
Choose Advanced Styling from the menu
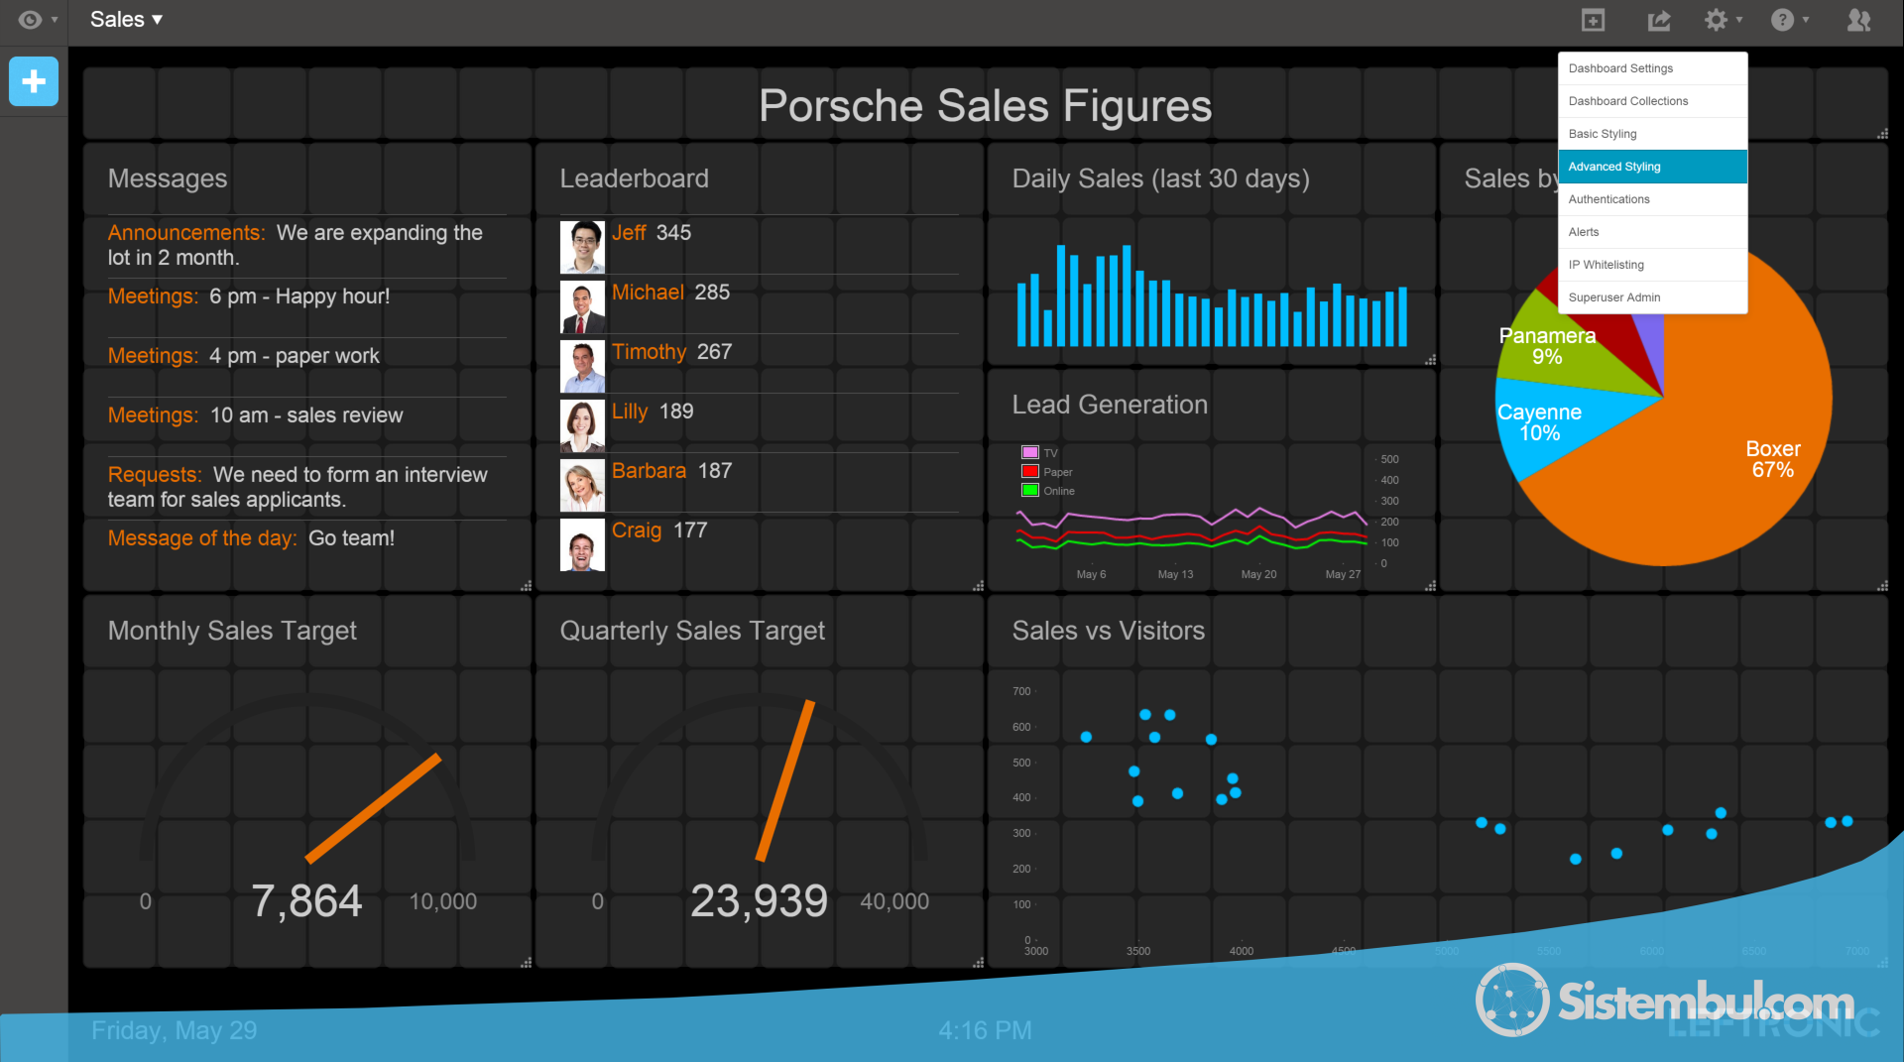[x=1652, y=167]
